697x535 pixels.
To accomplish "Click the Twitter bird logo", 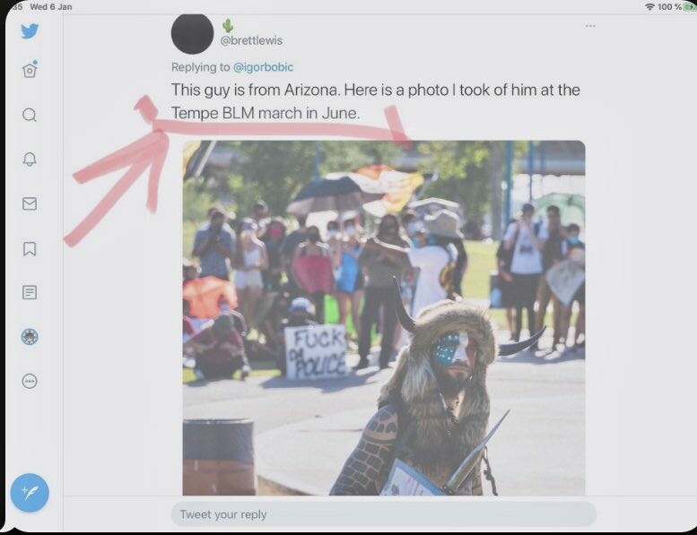I will [30, 31].
